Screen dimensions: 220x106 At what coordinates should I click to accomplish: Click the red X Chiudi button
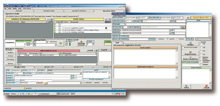click(x=206, y=87)
